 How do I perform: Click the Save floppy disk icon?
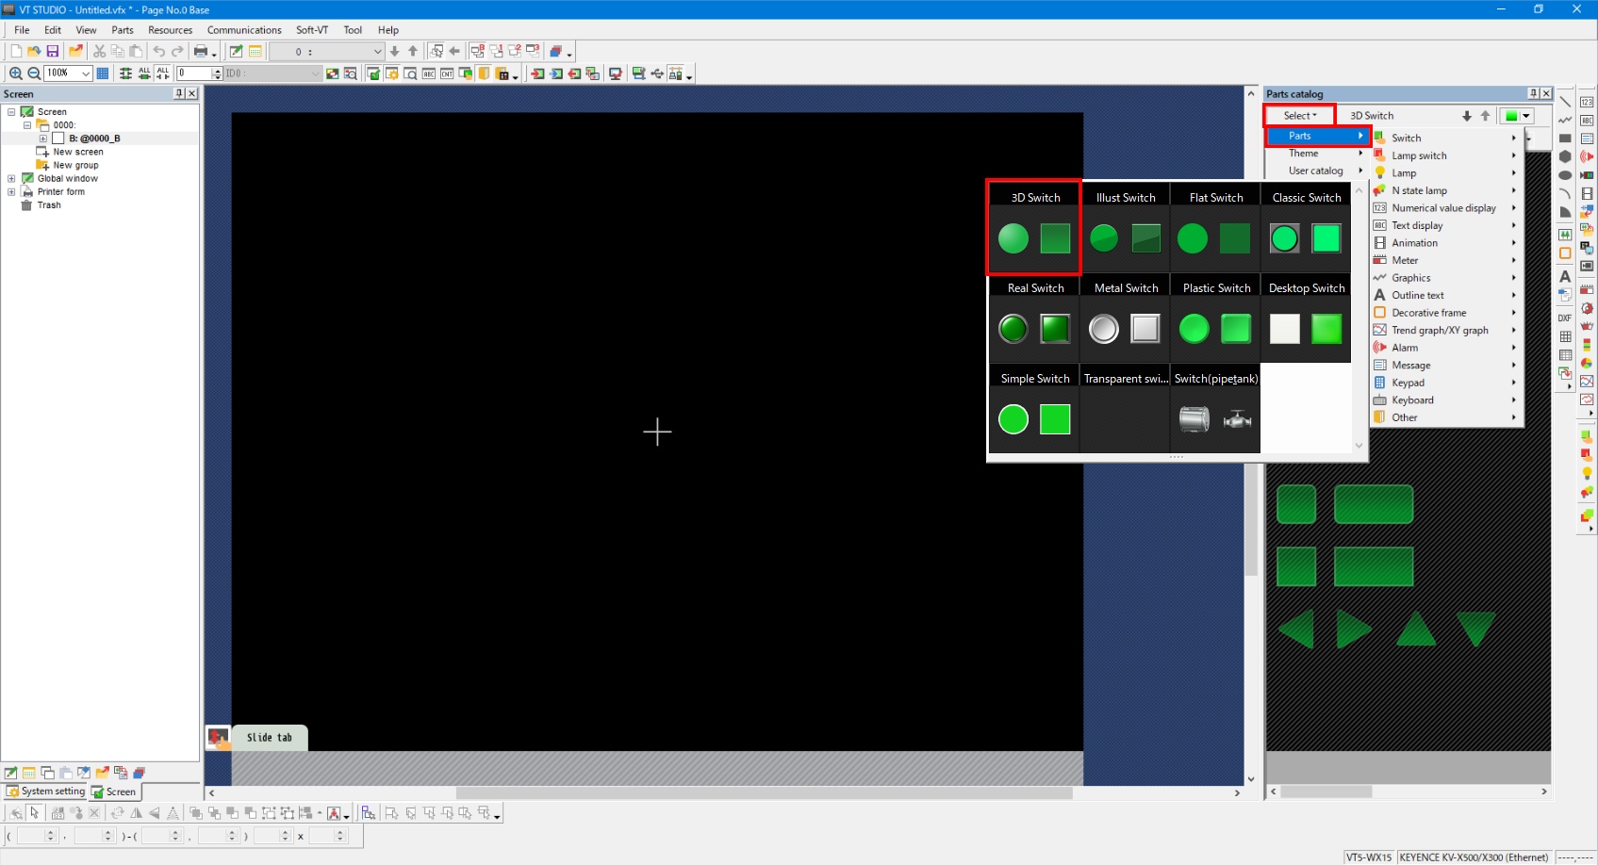click(x=53, y=51)
